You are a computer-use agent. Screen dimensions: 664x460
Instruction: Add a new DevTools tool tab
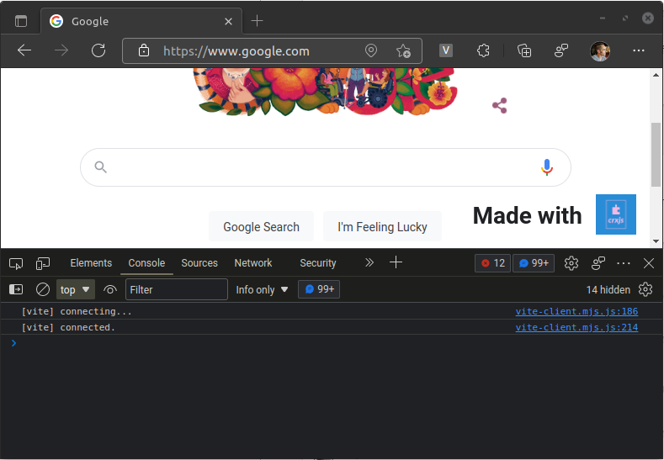[x=396, y=262]
